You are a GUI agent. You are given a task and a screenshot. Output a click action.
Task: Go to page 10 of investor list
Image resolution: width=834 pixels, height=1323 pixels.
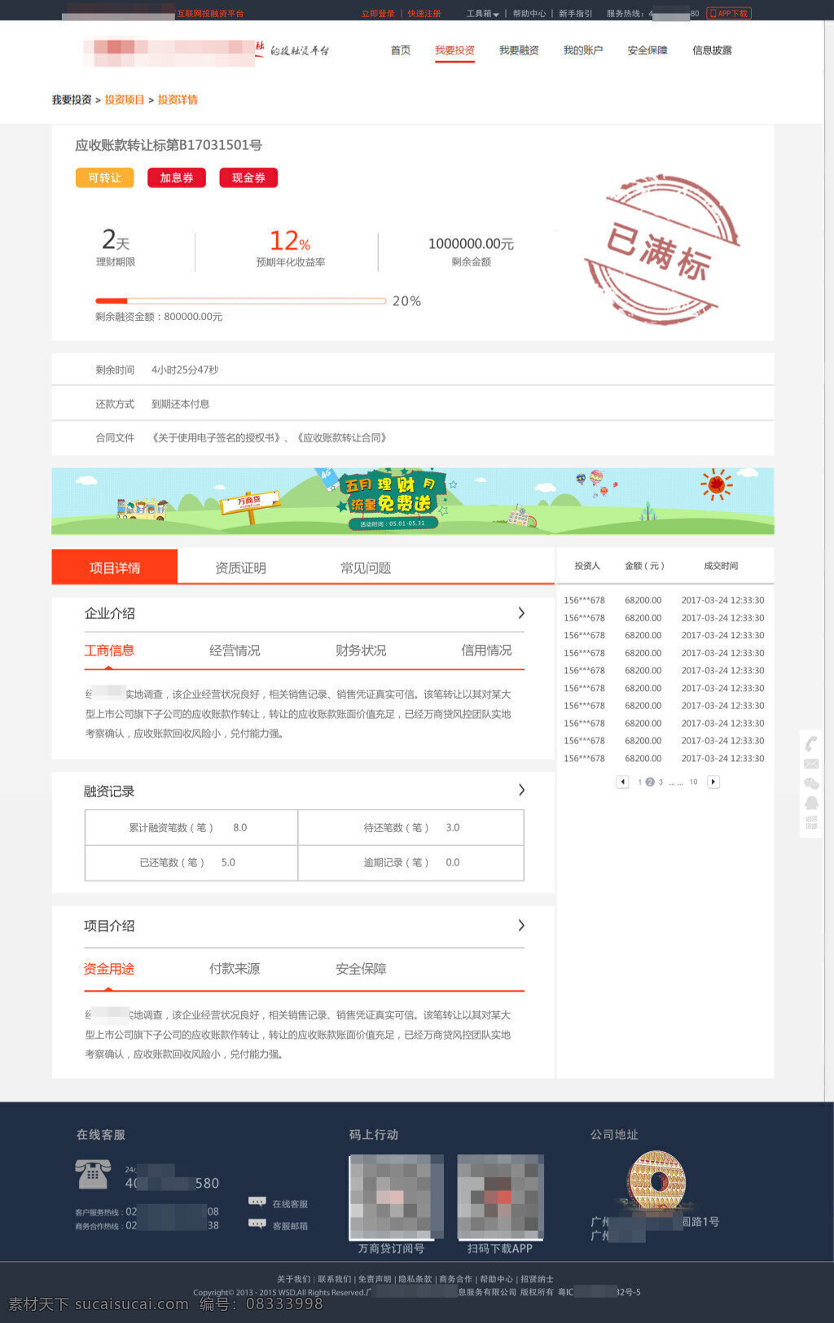(693, 782)
